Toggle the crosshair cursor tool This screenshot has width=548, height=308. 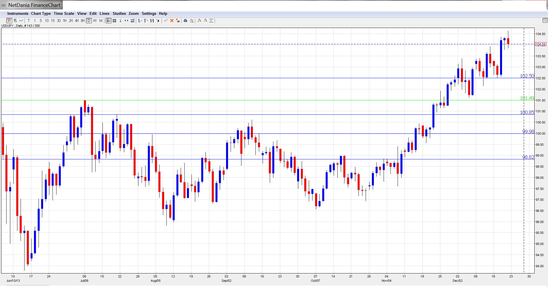108,21
